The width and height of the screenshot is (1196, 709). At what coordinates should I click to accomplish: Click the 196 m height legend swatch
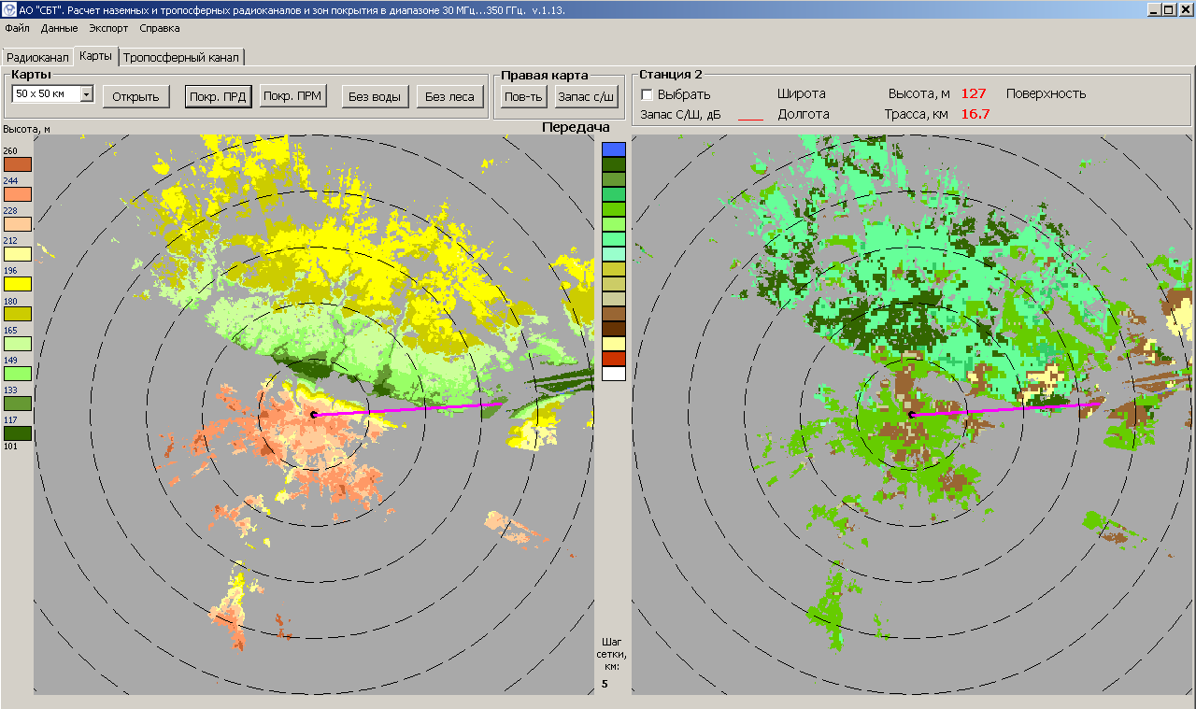click(x=18, y=284)
